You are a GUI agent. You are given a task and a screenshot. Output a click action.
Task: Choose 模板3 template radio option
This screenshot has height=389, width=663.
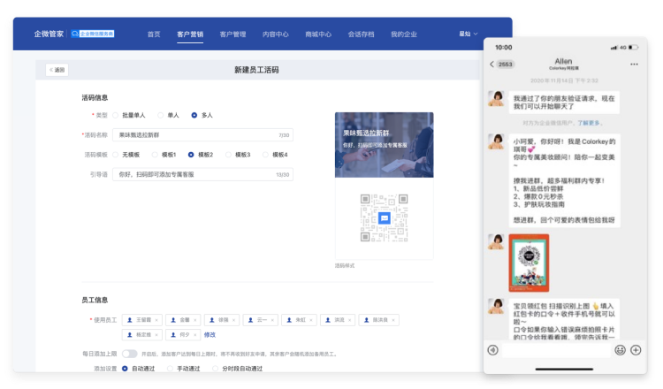tap(228, 155)
